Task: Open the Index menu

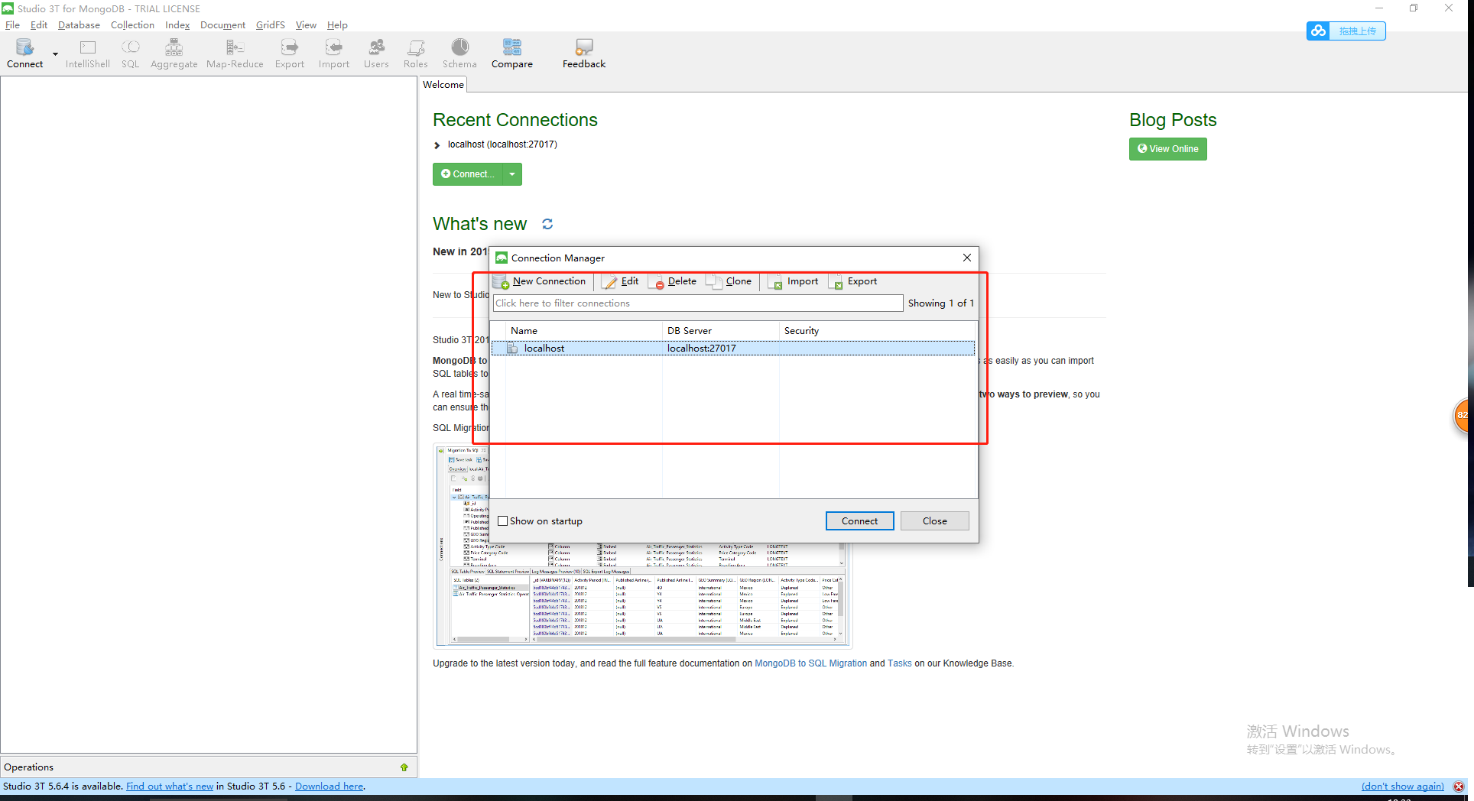Action: click(177, 24)
